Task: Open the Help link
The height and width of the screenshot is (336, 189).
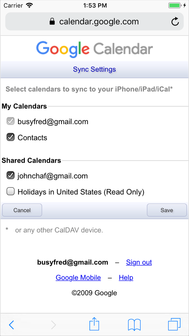Action: (x=126, y=278)
